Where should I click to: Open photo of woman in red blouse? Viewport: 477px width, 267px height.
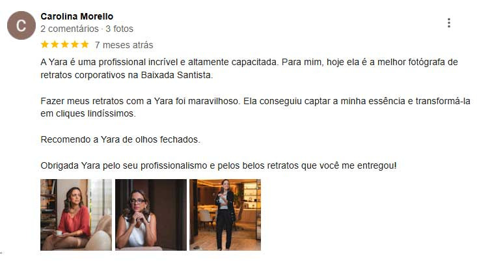76,215
